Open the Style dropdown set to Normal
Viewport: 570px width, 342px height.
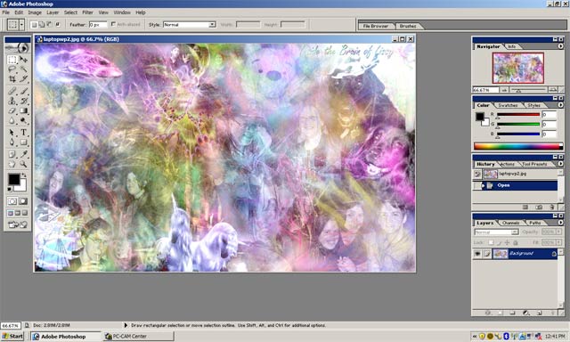tap(190, 24)
